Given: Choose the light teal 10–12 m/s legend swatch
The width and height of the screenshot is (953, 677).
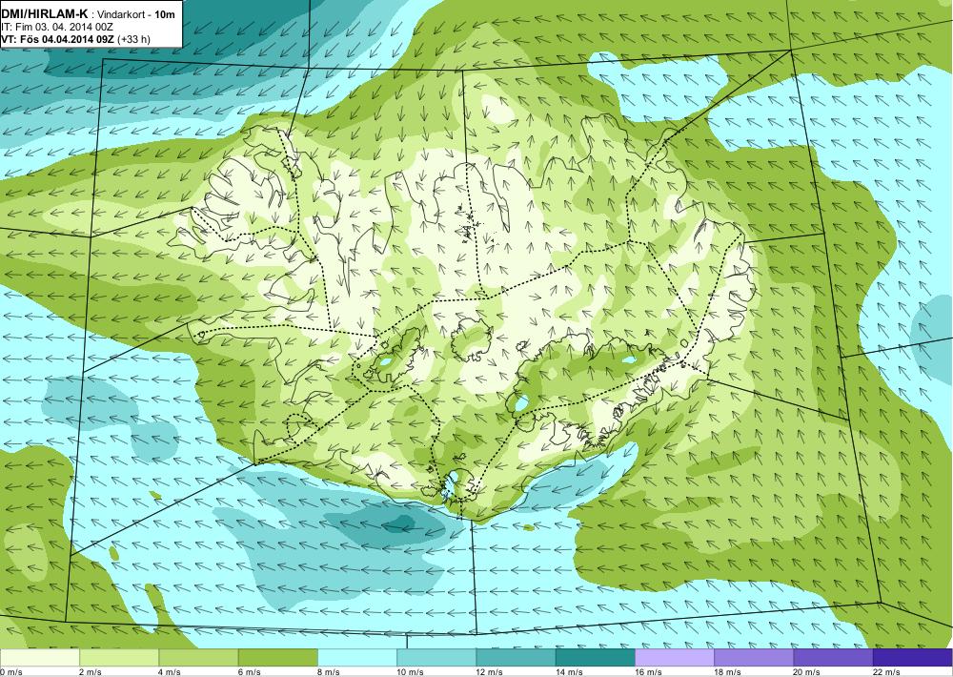Looking at the screenshot, I should [x=436, y=658].
